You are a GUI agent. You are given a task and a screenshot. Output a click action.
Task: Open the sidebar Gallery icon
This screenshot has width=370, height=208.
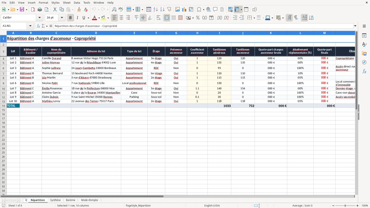click(x=364, y=53)
